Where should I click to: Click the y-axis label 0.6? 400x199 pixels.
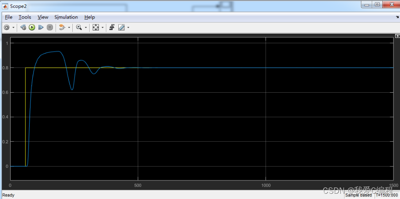[6, 93]
